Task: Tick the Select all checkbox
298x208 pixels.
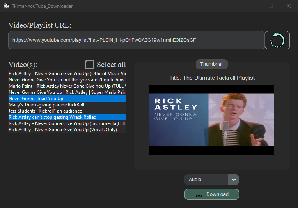Action: click(x=89, y=65)
